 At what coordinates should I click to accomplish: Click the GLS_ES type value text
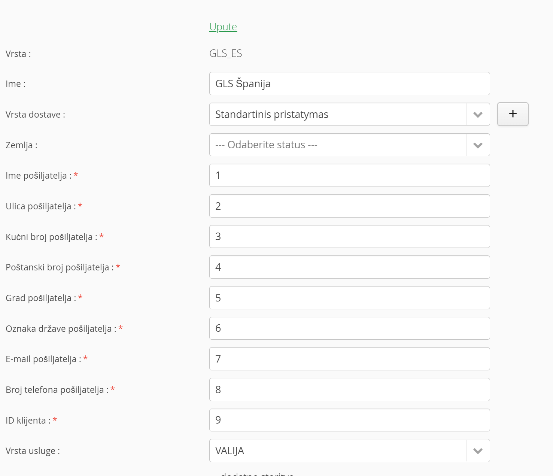point(226,54)
